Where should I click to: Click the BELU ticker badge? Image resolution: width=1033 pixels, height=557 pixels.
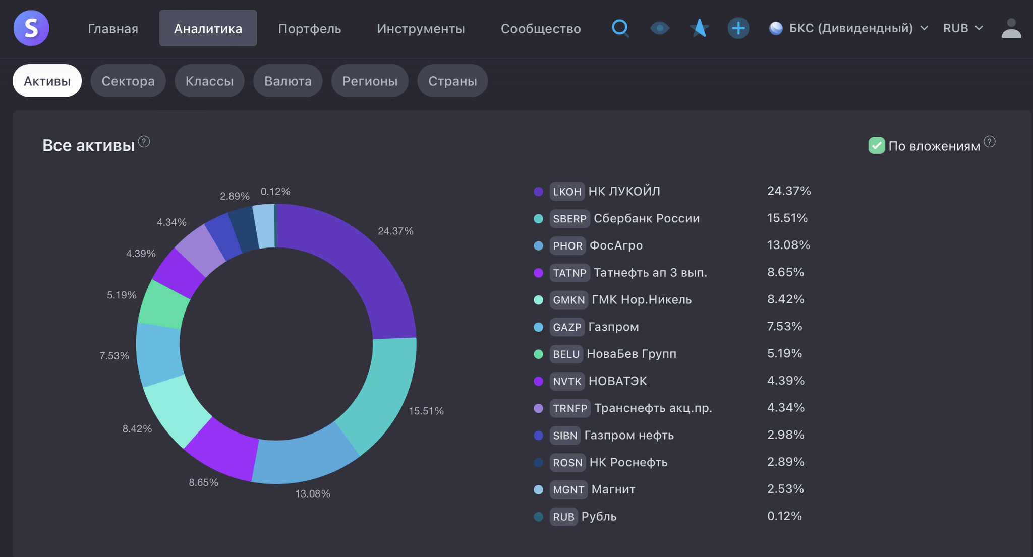[x=566, y=354]
